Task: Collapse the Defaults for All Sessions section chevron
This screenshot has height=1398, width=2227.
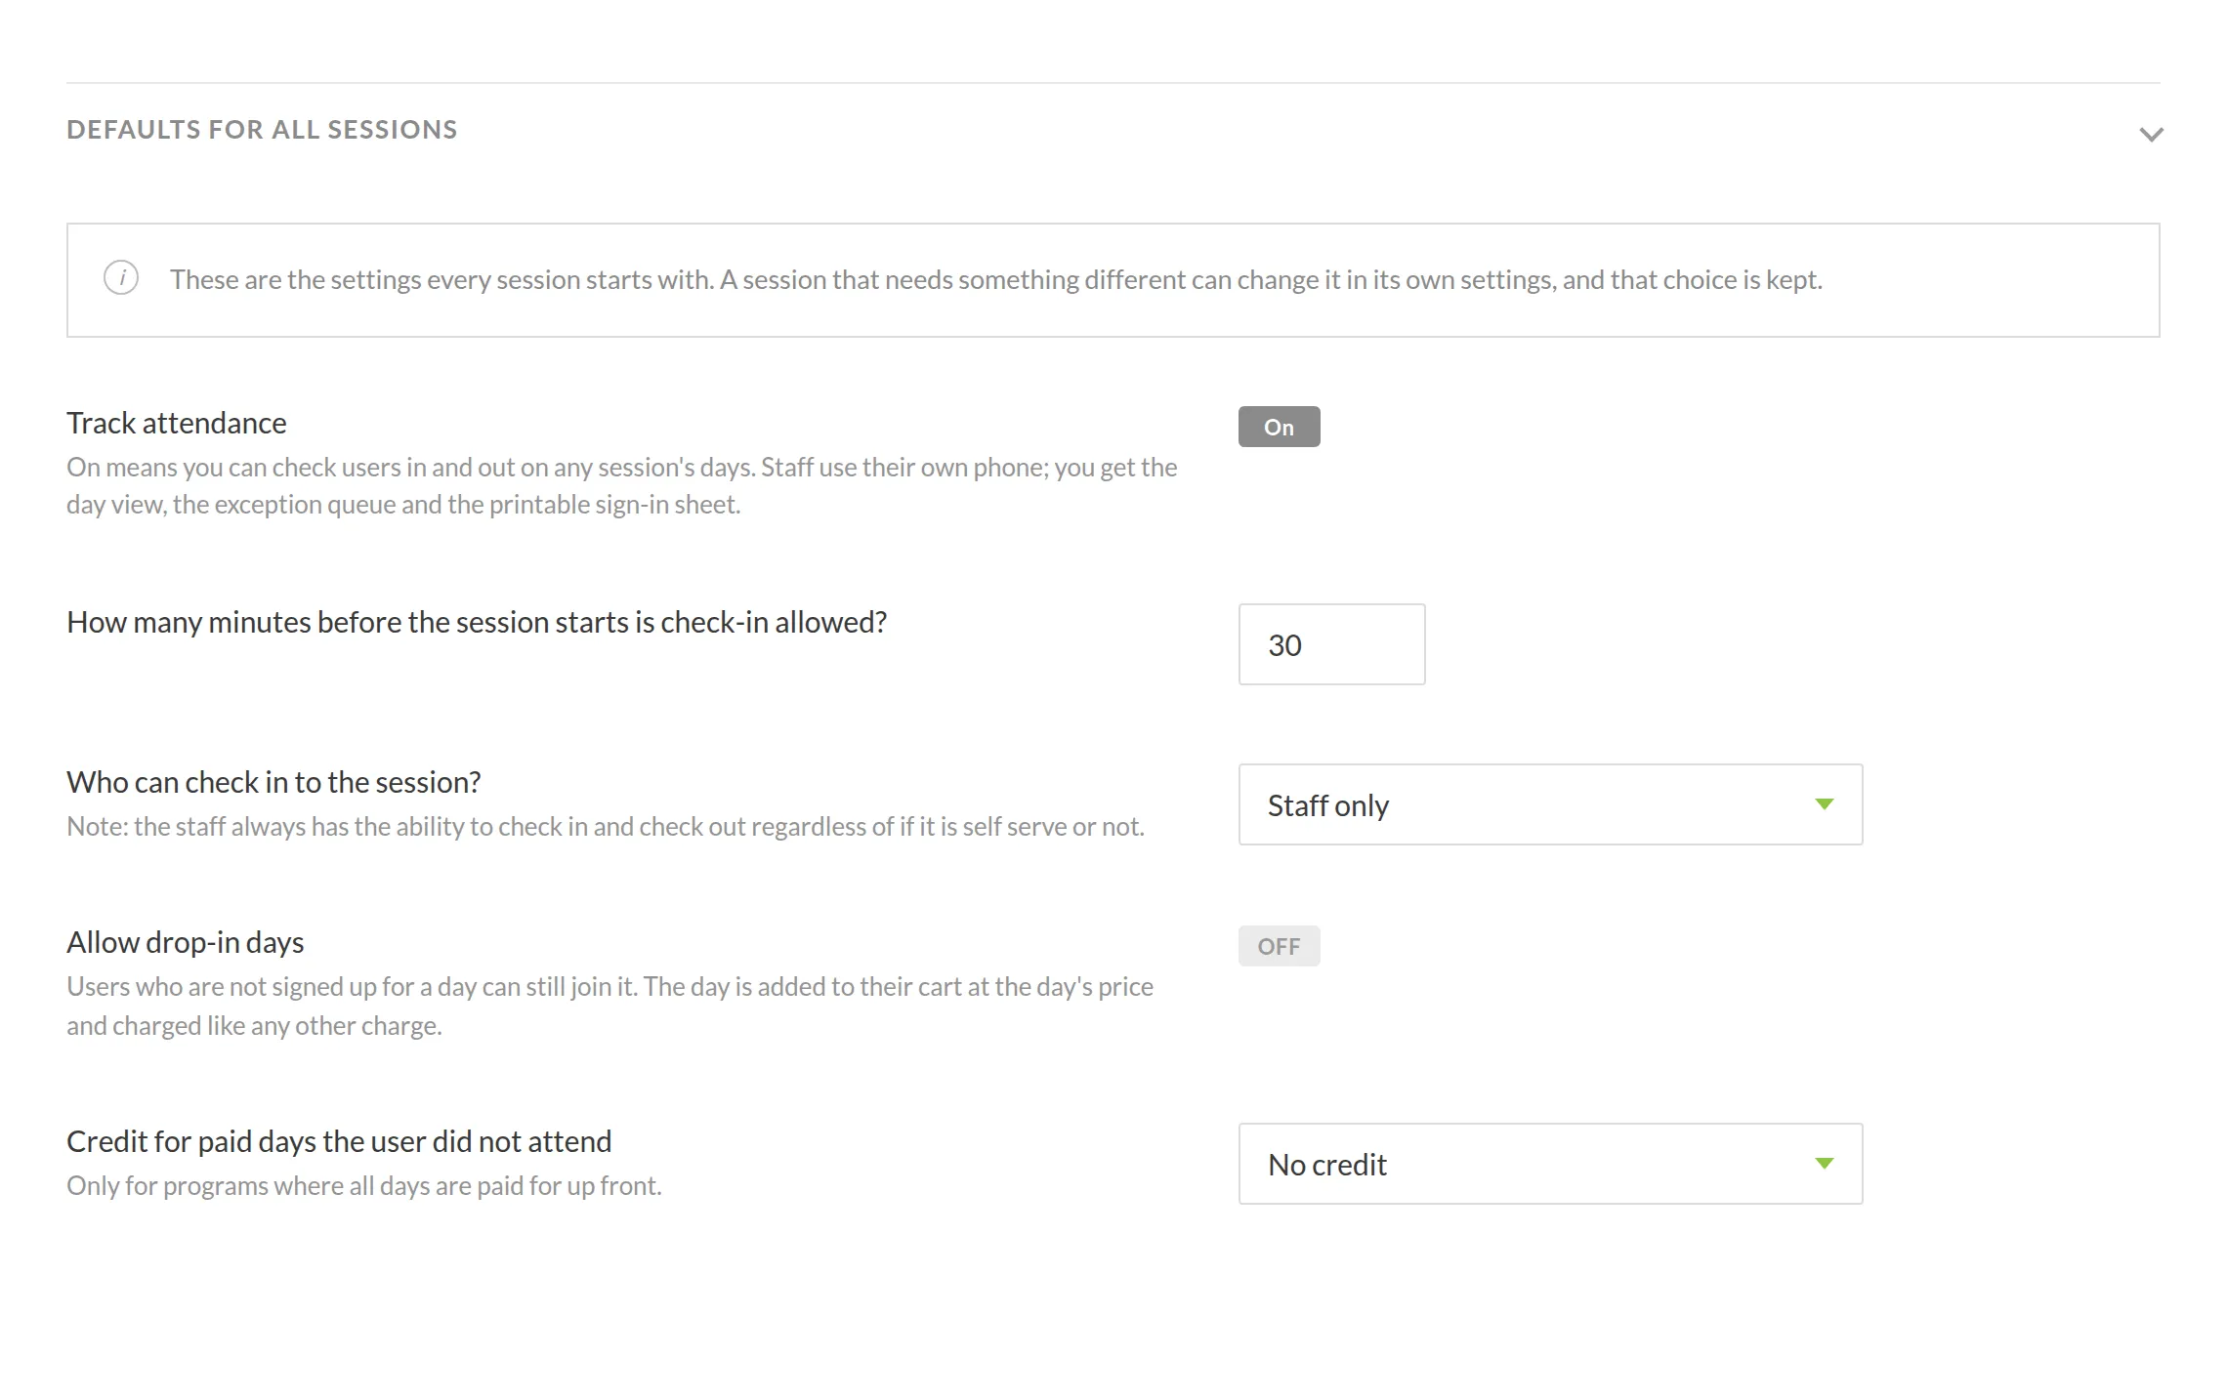Action: click(2151, 134)
